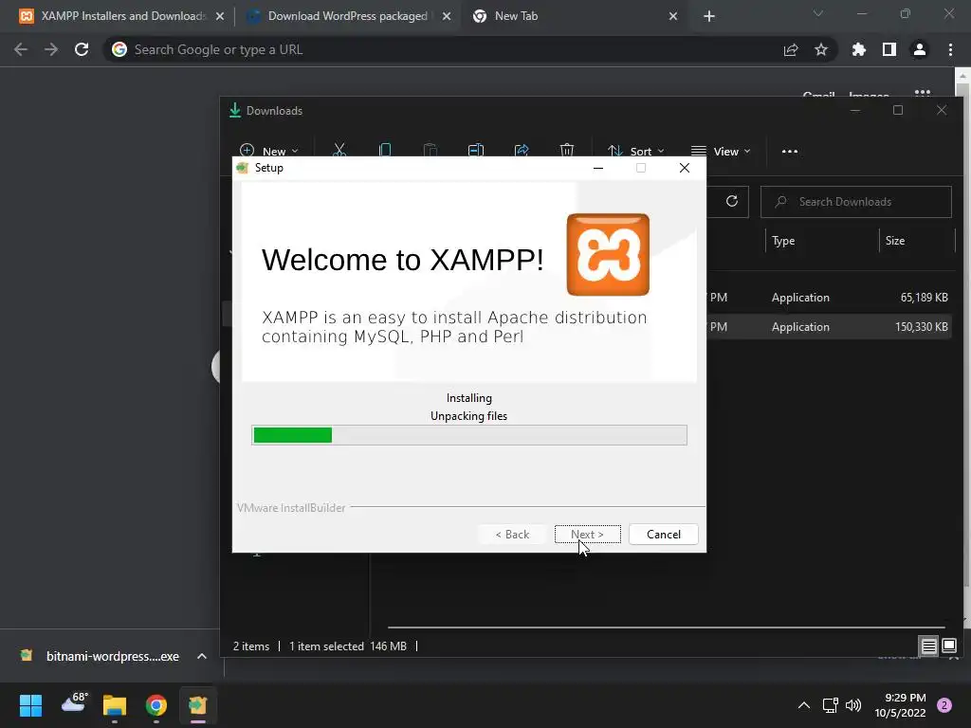Click the network icon in system tray
The width and height of the screenshot is (971, 728).
pyautogui.click(x=830, y=705)
